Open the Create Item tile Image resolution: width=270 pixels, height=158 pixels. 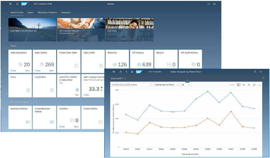[44, 86]
